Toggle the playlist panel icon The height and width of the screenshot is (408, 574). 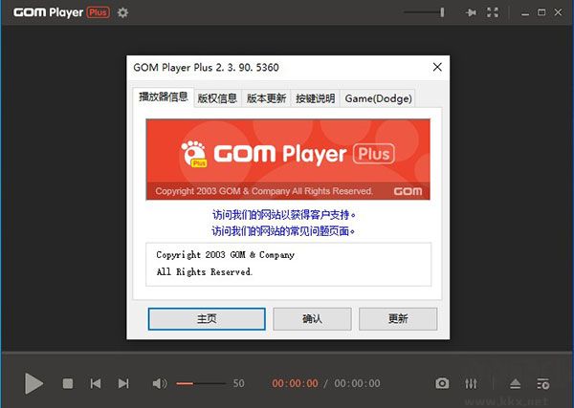pos(542,384)
